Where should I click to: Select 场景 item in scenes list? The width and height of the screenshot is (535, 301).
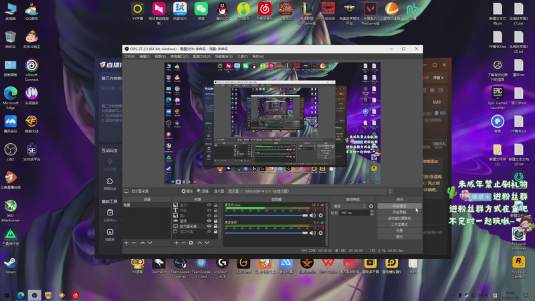pyautogui.click(x=146, y=205)
